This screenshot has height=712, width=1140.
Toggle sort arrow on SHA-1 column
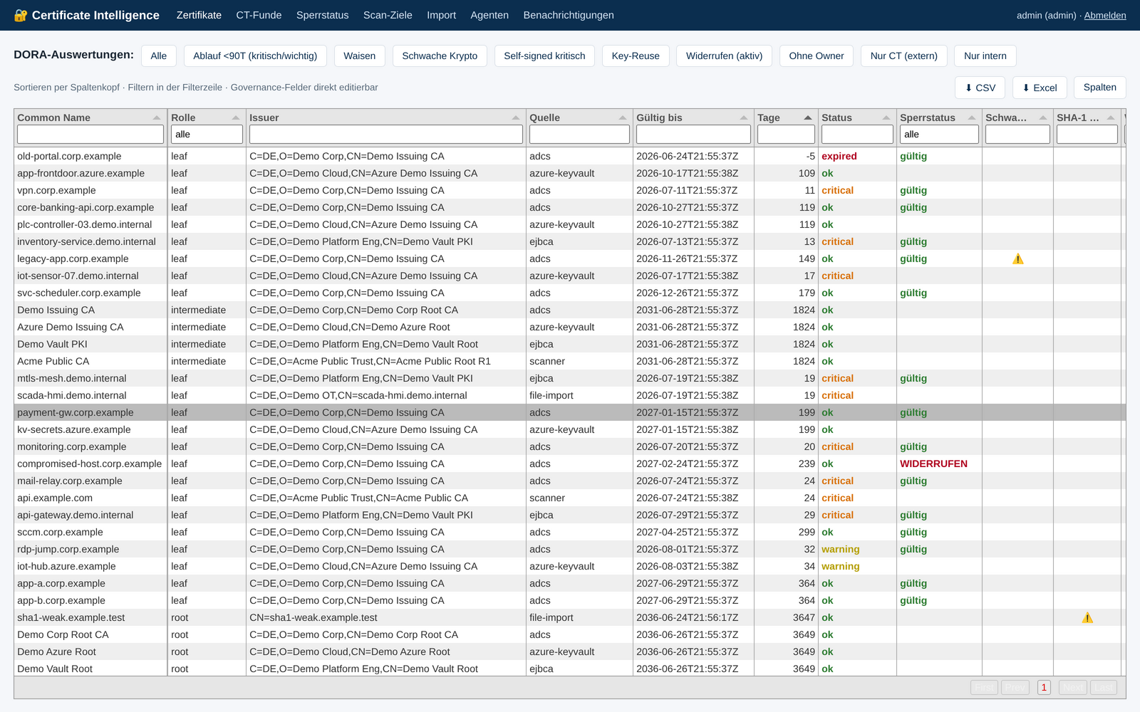coord(1111,117)
